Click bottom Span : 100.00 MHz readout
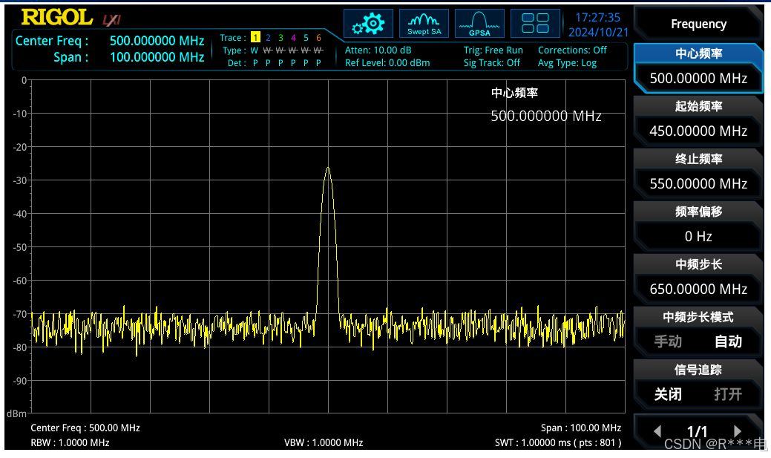The image size is (771, 458). tap(581, 428)
